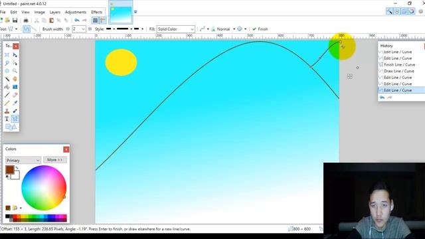The image size is (425, 239).
Task: Open the Adjustments menu
Action: [76, 12]
